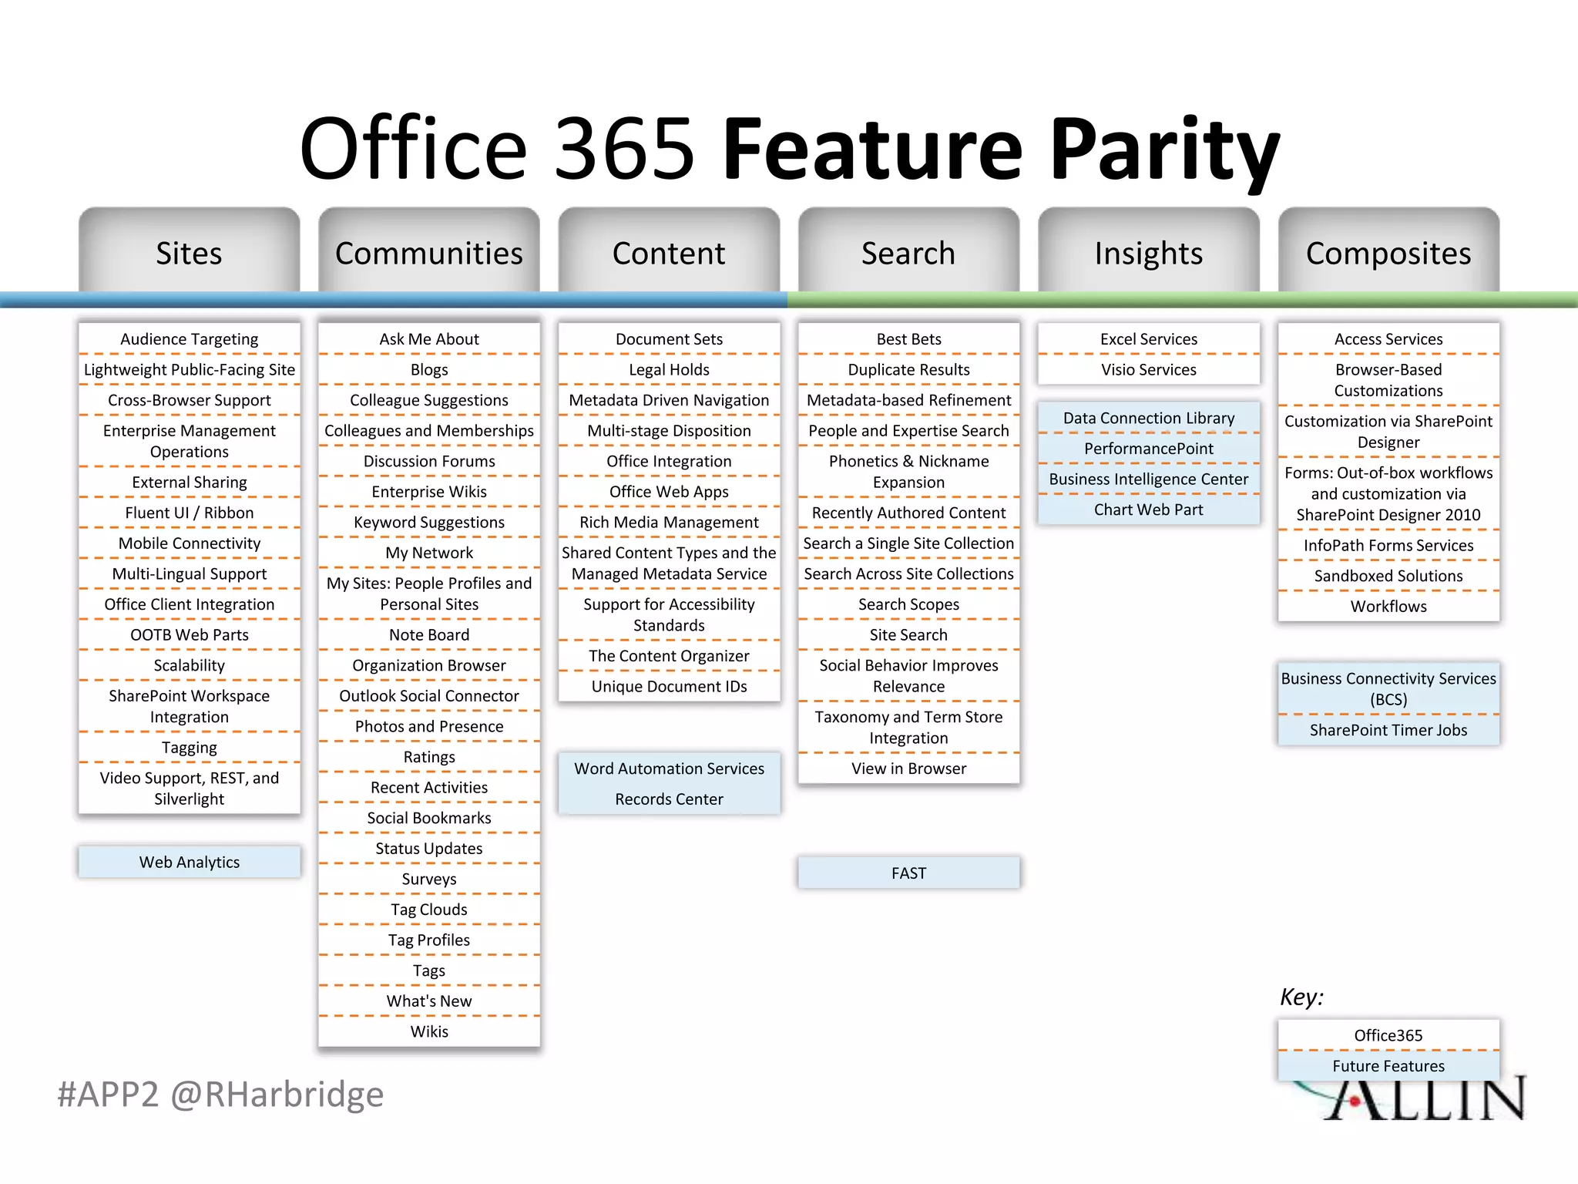Select 'Discussion Forums' entry

(429, 461)
